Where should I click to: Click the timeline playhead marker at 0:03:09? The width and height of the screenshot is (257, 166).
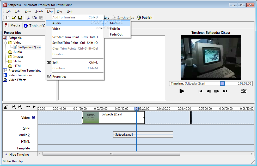(x=137, y=109)
